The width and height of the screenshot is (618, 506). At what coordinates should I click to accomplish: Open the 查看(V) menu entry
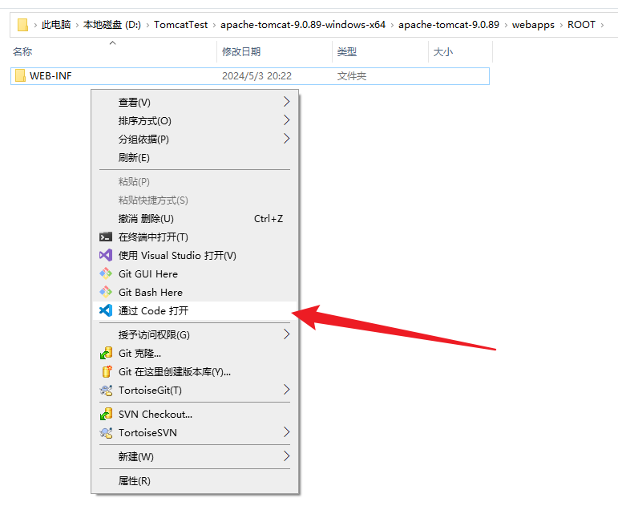pyautogui.click(x=195, y=102)
